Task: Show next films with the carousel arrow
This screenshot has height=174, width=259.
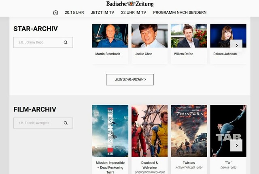Action: tap(236, 145)
